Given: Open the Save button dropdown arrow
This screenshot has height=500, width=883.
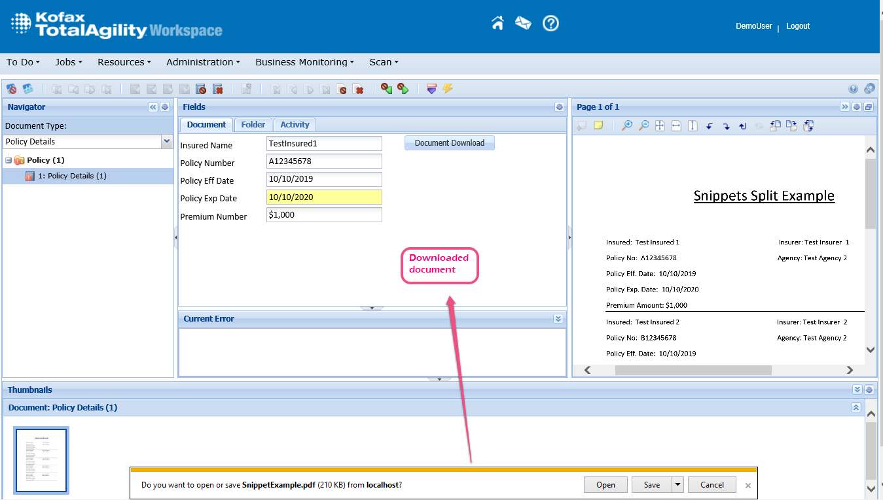Looking at the screenshot, I should [677, 484].
